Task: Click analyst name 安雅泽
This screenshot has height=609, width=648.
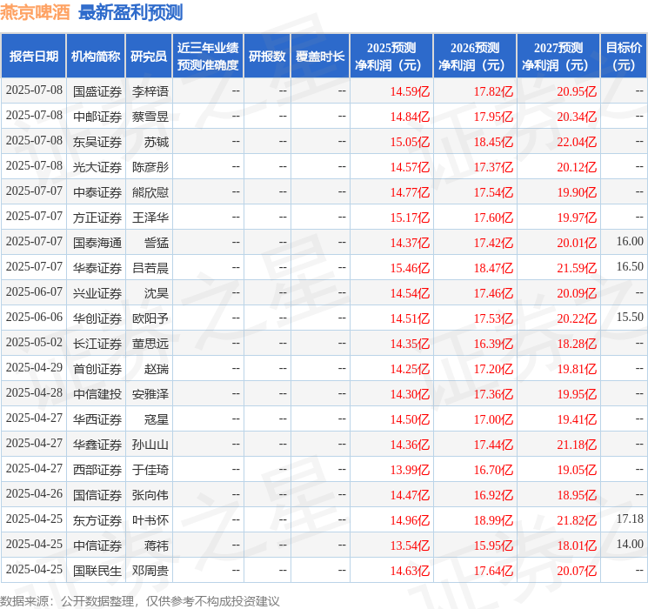Action: pos(150,394)
